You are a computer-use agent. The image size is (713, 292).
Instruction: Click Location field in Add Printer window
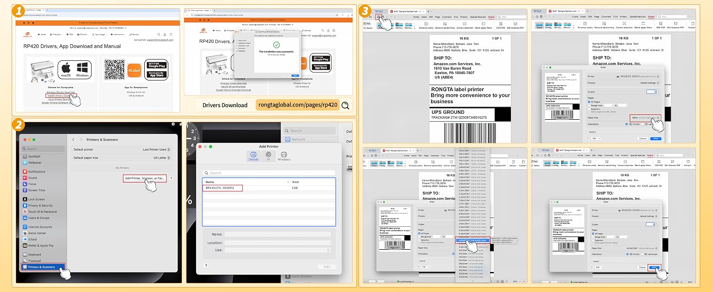tap(277, 242)
